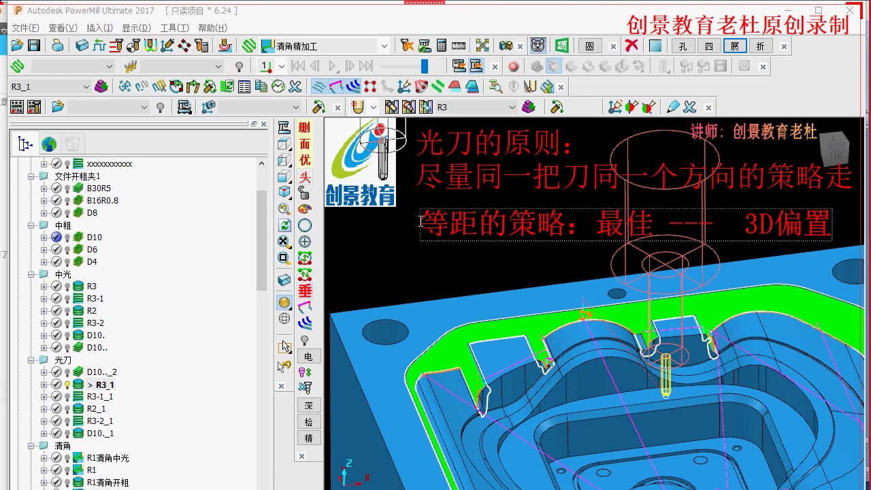Collapse the 文件开粗夹1 folder
Viewport: 871px width, 490px height.
pyautogui.click(x=31, y=176)
